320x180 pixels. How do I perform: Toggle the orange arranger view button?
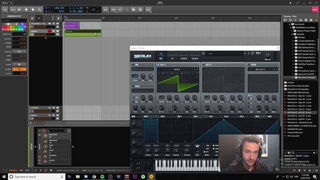pyautogui.click(x=38, y=18)
